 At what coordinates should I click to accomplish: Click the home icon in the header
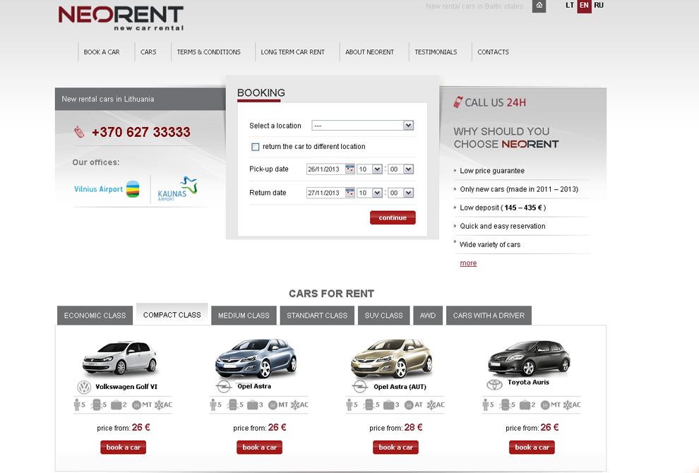click(x=539, y=6)
